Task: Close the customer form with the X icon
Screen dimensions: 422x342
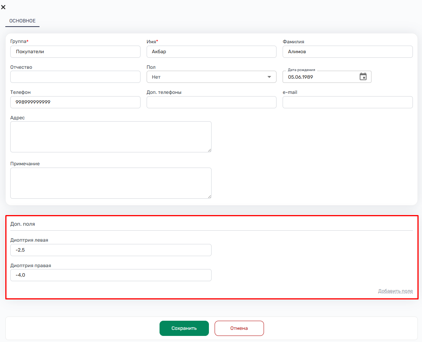Action: (x=3, y=7)
